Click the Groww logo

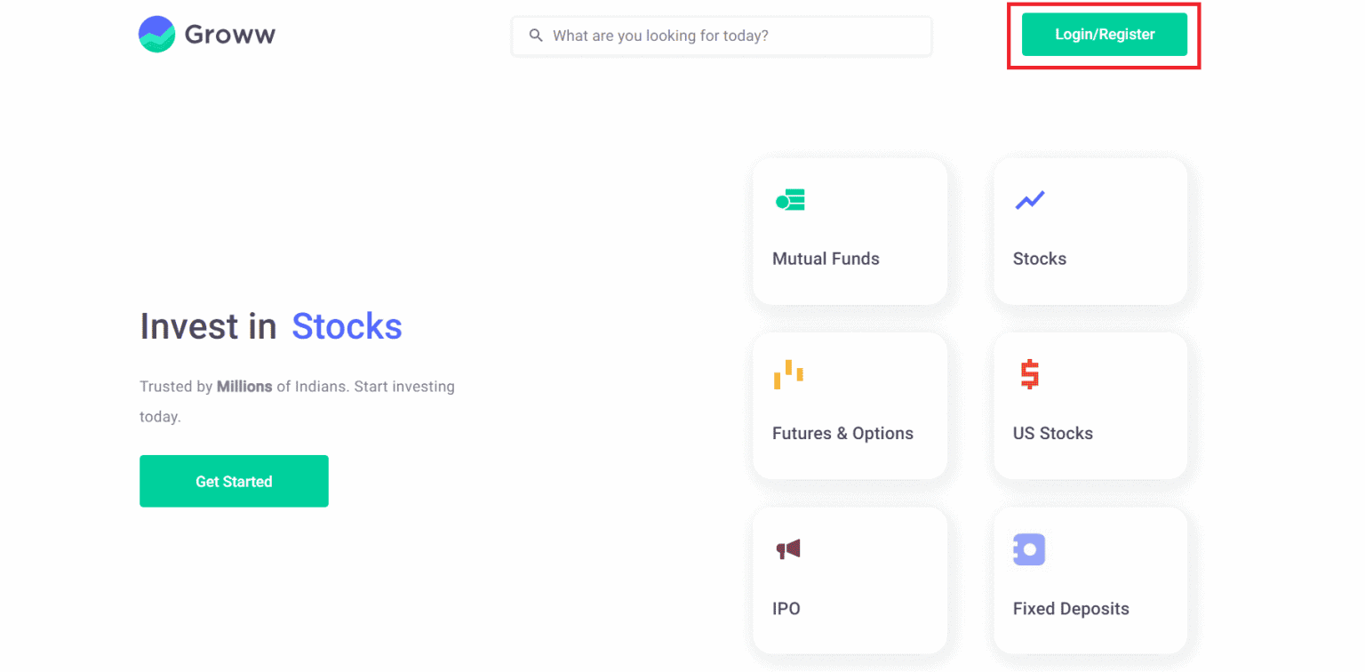tap(157, 34)
